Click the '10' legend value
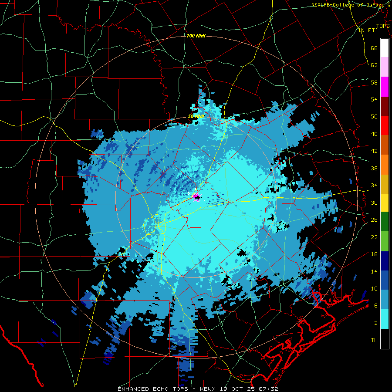This screenshot has width=392, height=392. click(374, 288)
